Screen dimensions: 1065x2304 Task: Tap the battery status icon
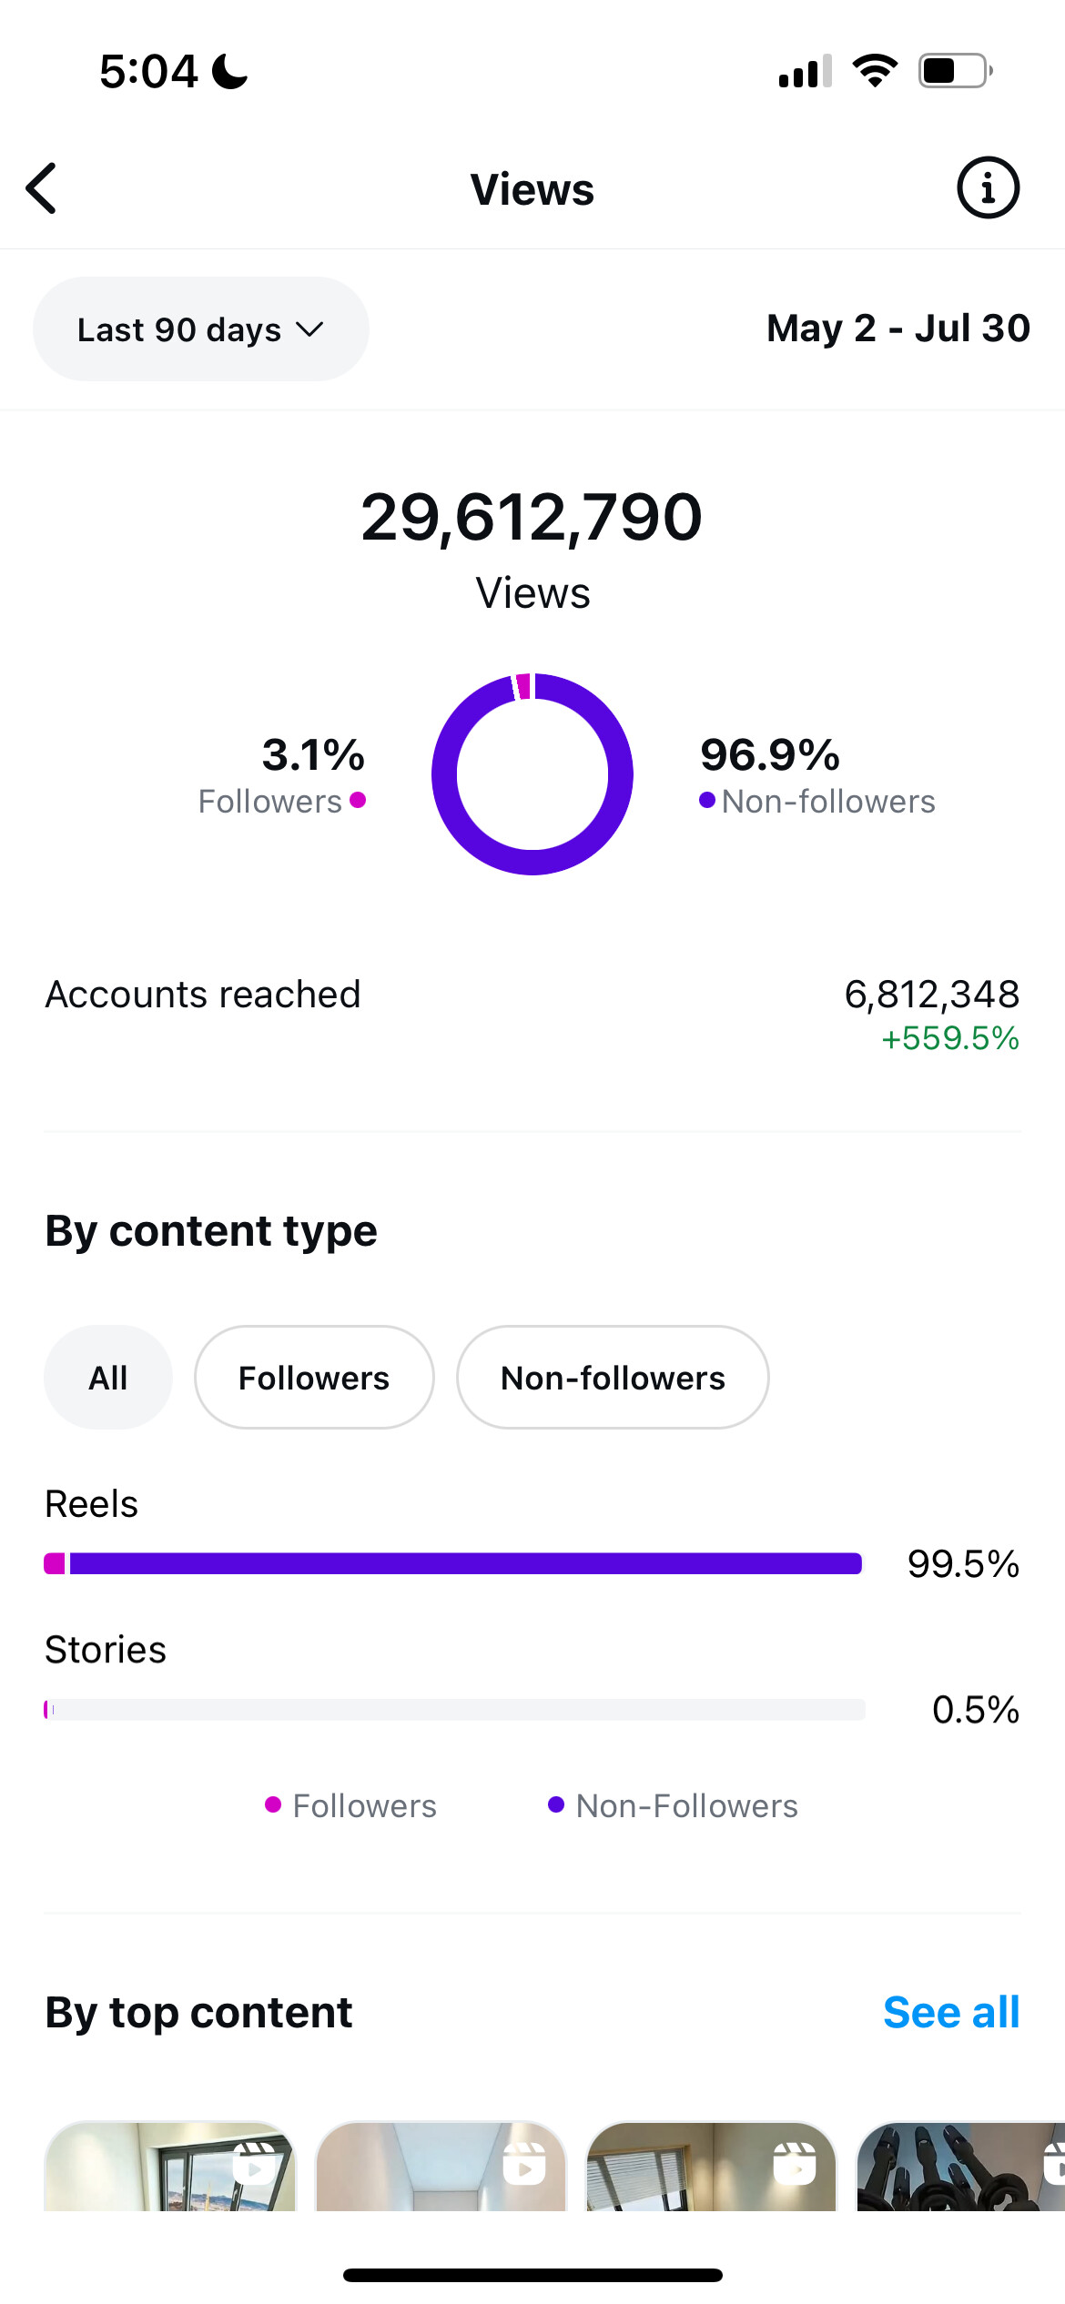coord(955,71)
